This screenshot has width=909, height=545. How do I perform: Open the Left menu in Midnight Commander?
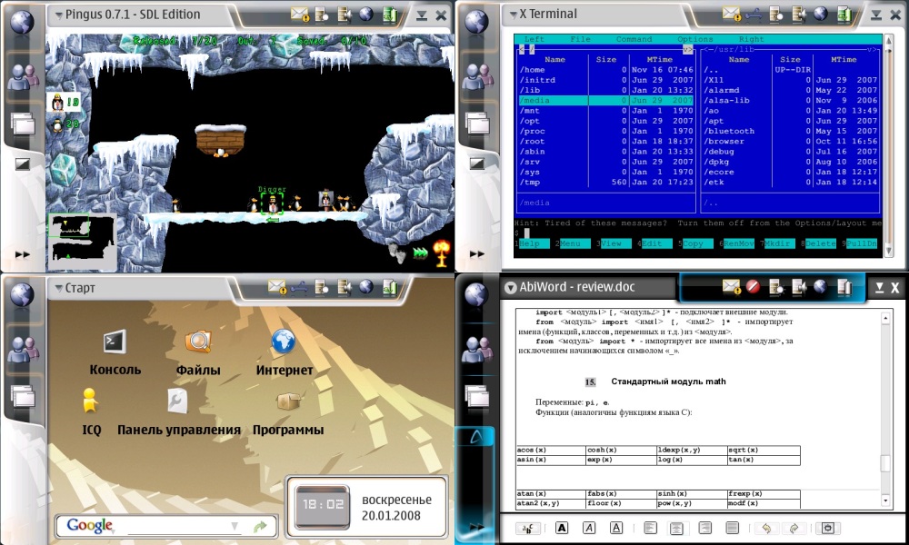534,39
